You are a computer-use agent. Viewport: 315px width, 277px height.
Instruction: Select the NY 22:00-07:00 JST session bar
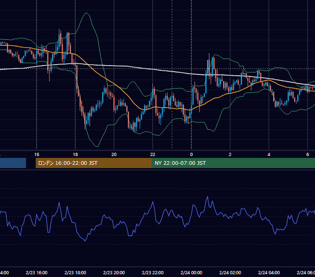(x=233, y=163)
